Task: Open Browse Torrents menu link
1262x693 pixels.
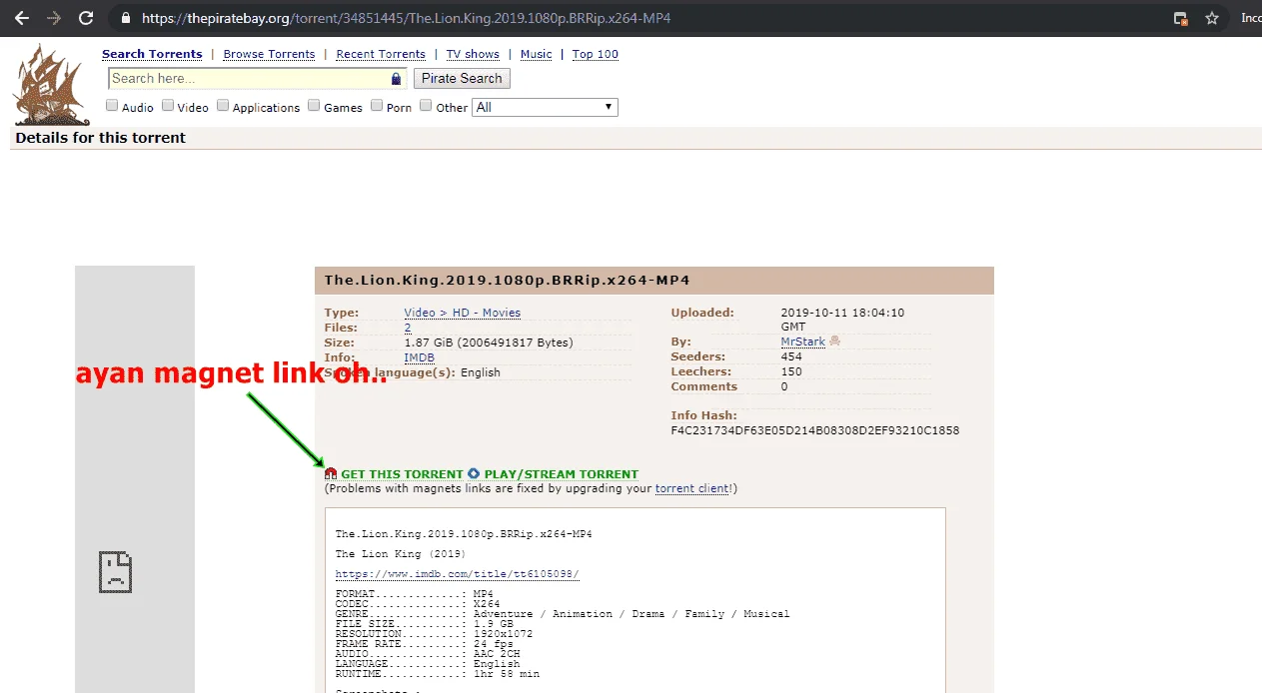Action: click(x=269, y=54)
